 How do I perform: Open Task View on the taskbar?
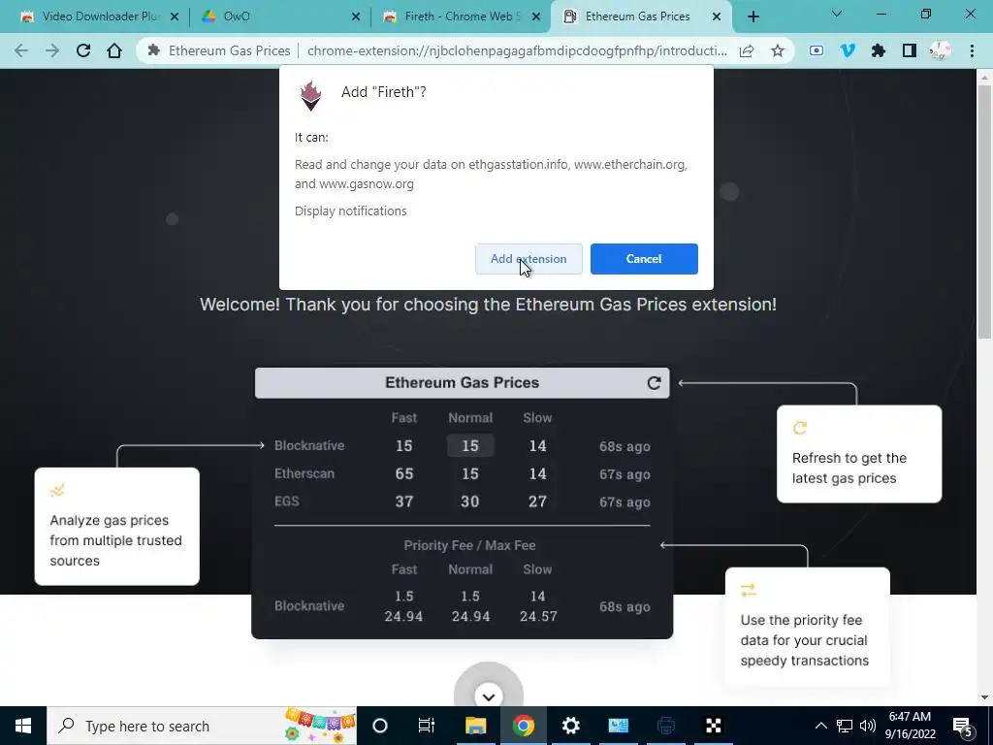pos(427,726)
